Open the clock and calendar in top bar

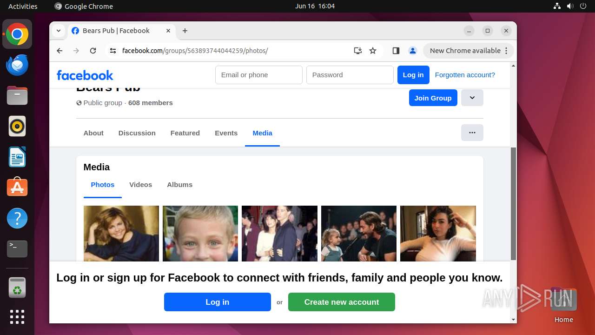coord(315,6)
